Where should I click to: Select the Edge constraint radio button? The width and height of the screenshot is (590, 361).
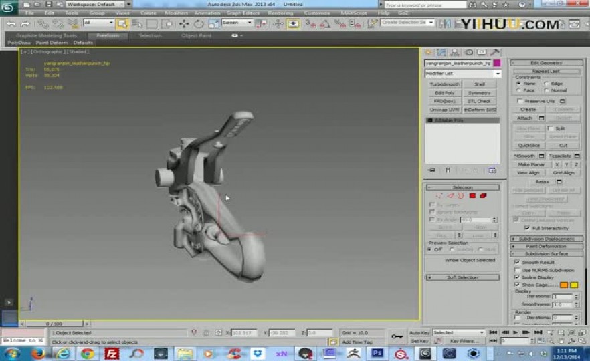click(x=546, y=83)
